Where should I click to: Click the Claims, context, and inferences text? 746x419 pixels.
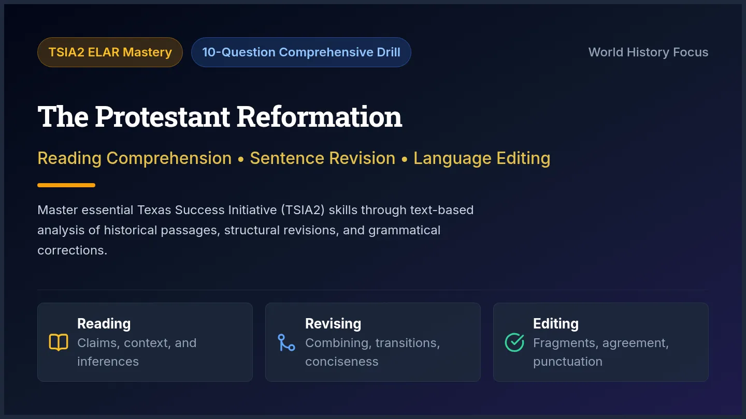[x=137, y=352]
